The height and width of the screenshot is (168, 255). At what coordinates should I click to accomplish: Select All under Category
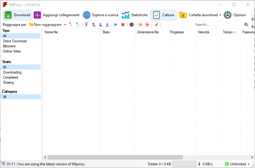click(x=21, y=97)
